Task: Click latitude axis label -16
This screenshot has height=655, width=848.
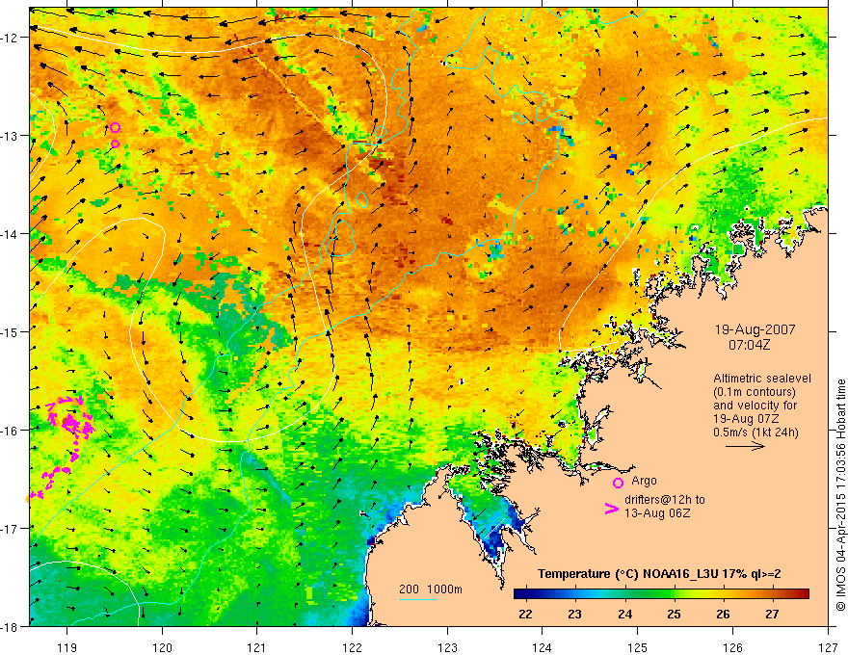Action: pos(11,431)
